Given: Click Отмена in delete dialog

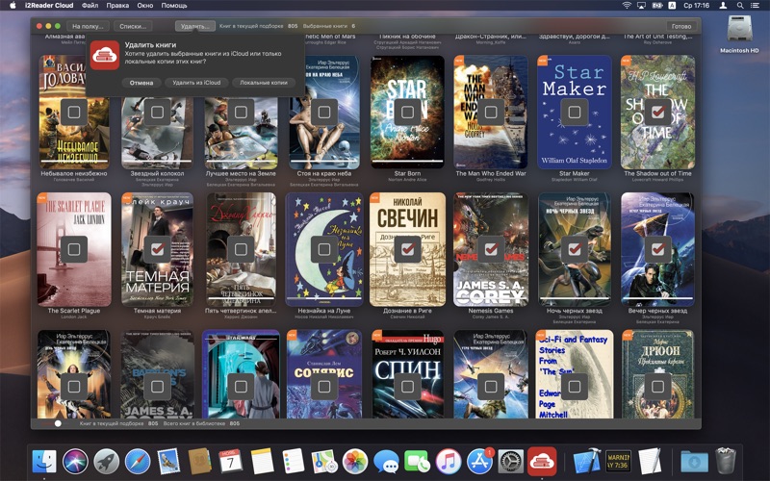Looking at the screenshot, I should 141,83.
